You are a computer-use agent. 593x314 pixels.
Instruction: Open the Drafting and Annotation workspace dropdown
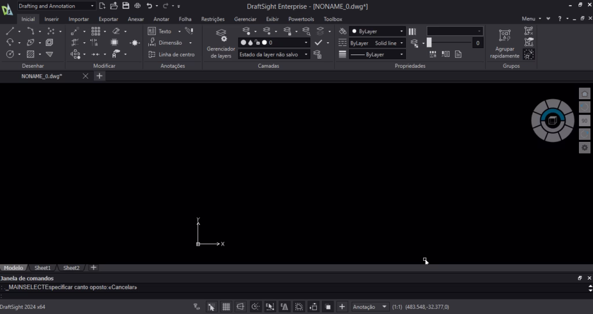[x=56, y=6]
